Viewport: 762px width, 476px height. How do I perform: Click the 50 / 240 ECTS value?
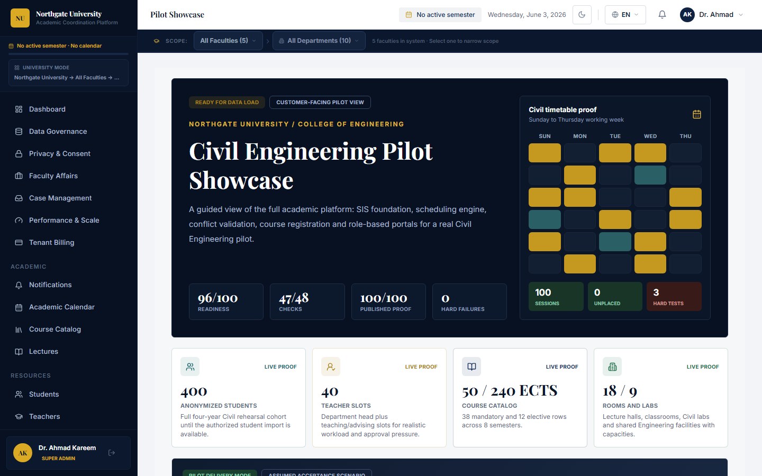coord(510,391)
